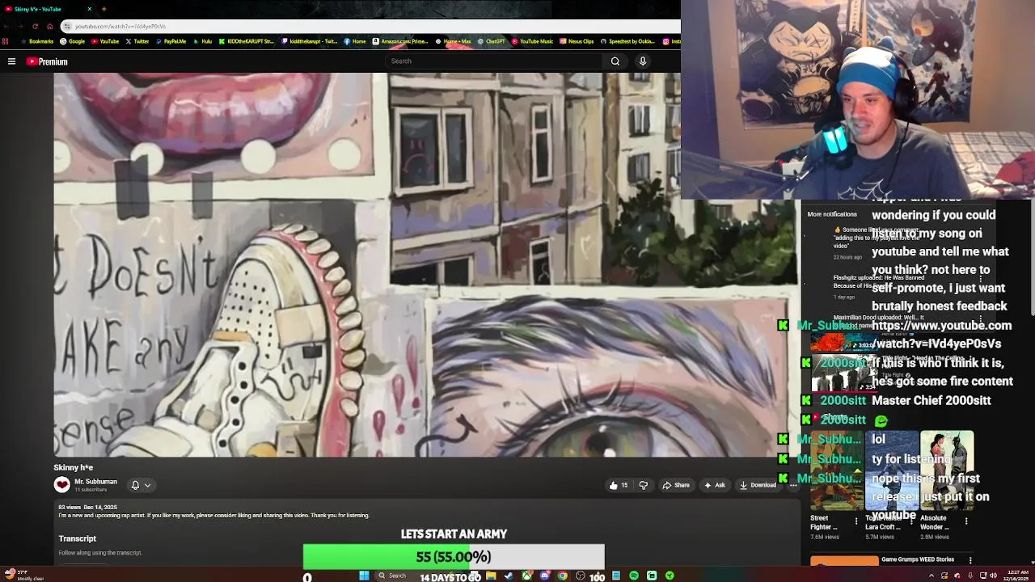The height and width of the screenshot is (582, 1035).
Task: Open the Bookmarks folder in bookmarks bar
Action: (37, 41)
